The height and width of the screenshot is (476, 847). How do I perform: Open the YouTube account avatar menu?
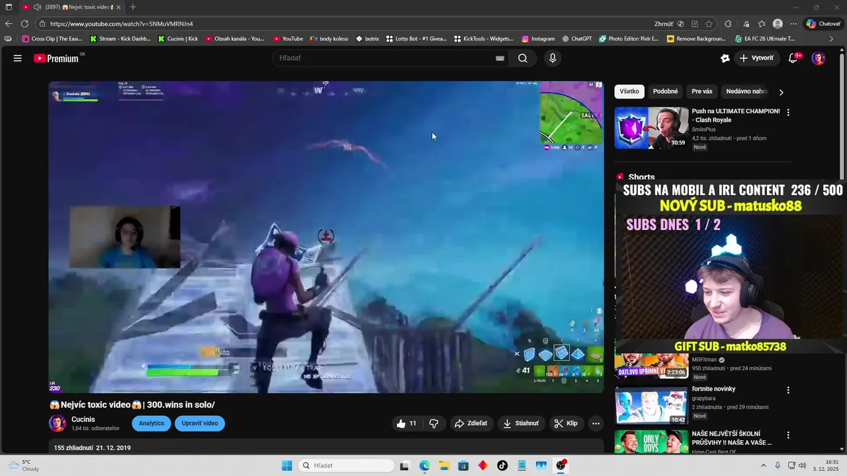[819, 58]
